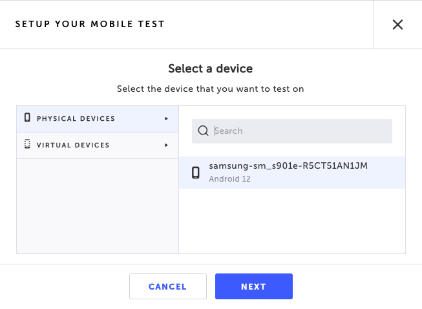Click the device selection instruction subtitle

tap(210, 89)
